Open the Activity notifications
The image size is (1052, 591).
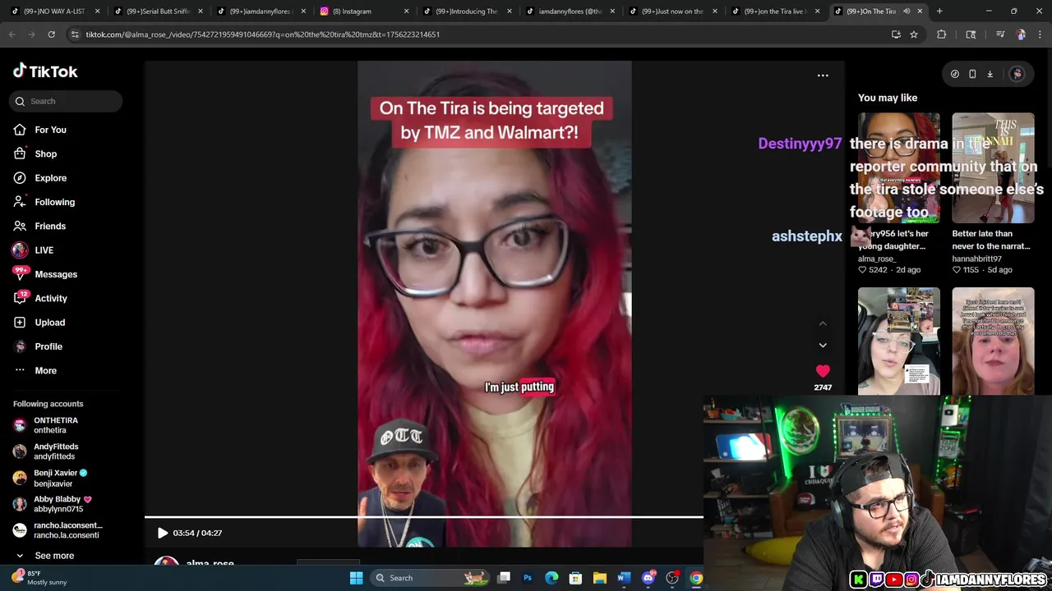click(x=50, y=298)
